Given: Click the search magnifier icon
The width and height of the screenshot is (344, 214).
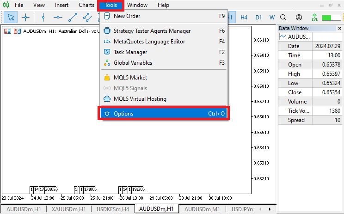Looking at the screenshot, I should pyautogui.click(x=283, y=17).
